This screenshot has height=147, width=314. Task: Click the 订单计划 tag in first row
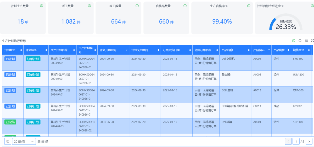click(33, 59)
